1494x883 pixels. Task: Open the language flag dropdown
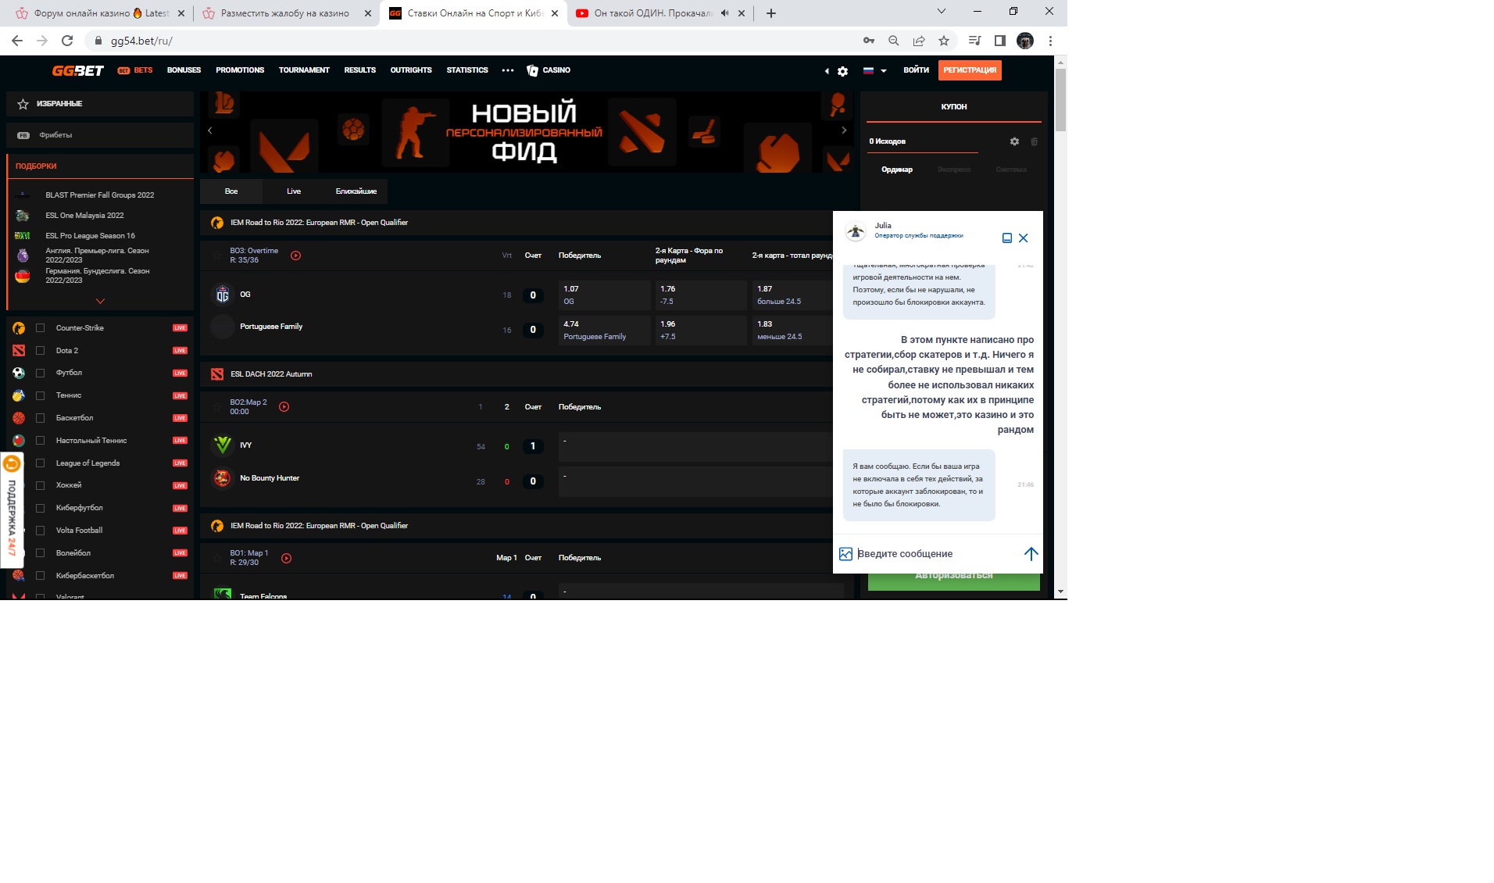874,70
